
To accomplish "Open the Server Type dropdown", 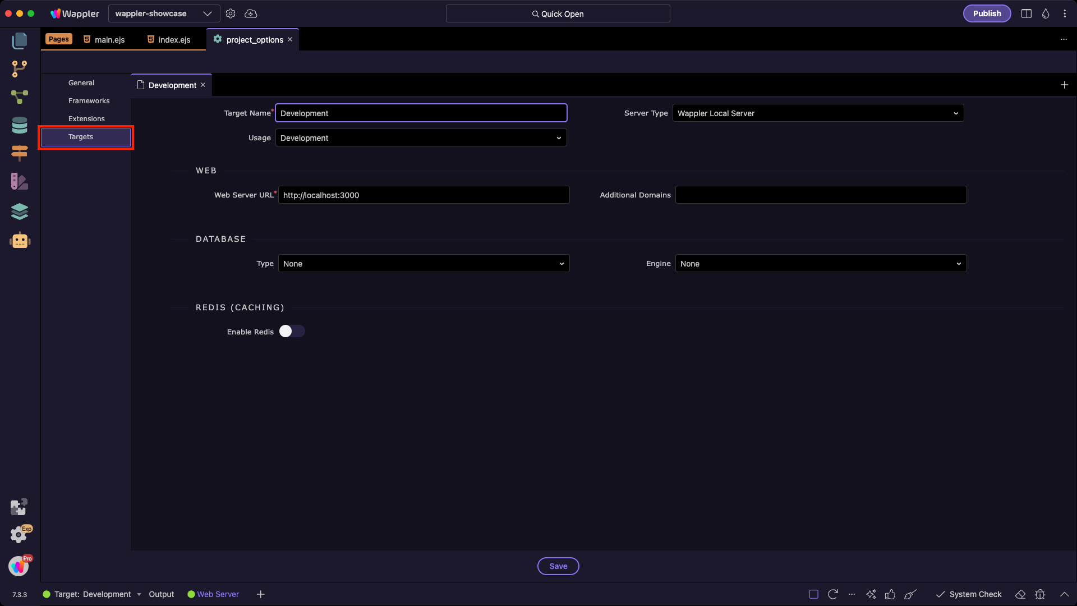I will click(818, 113).
